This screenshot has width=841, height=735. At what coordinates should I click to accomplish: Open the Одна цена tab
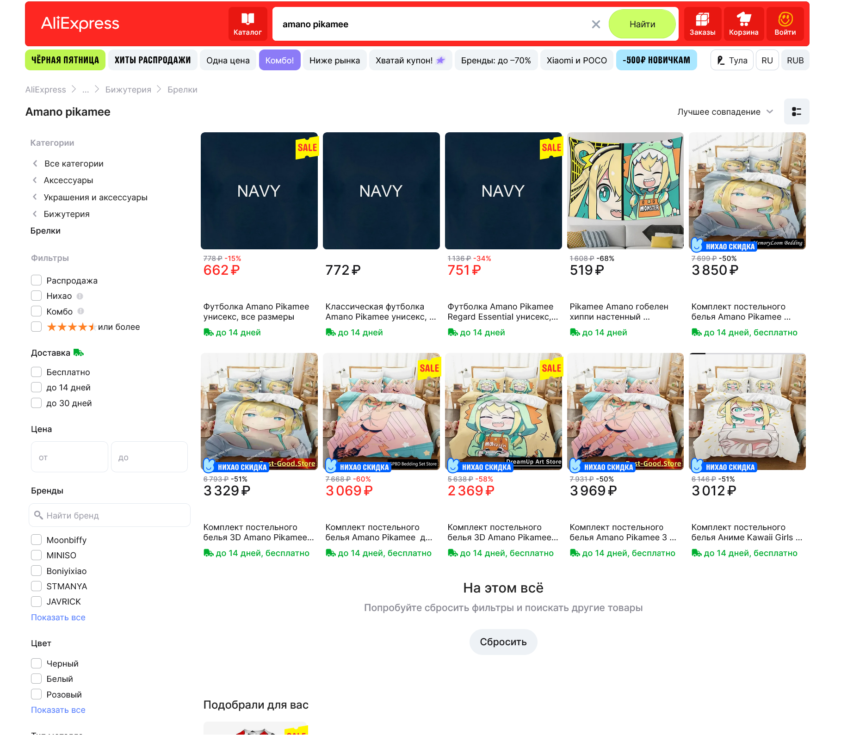tap(228, 60)
